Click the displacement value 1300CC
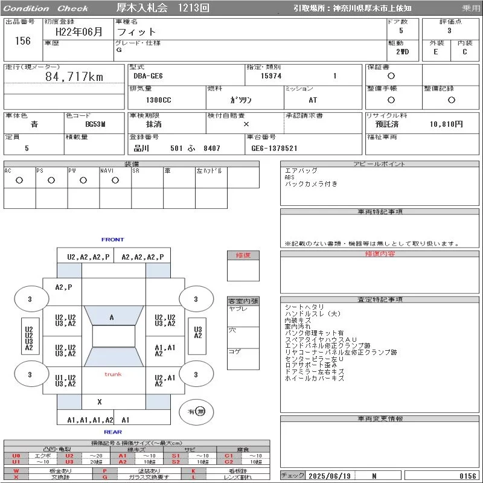Screen dimensions: 483x483 (x=158, y=100)
